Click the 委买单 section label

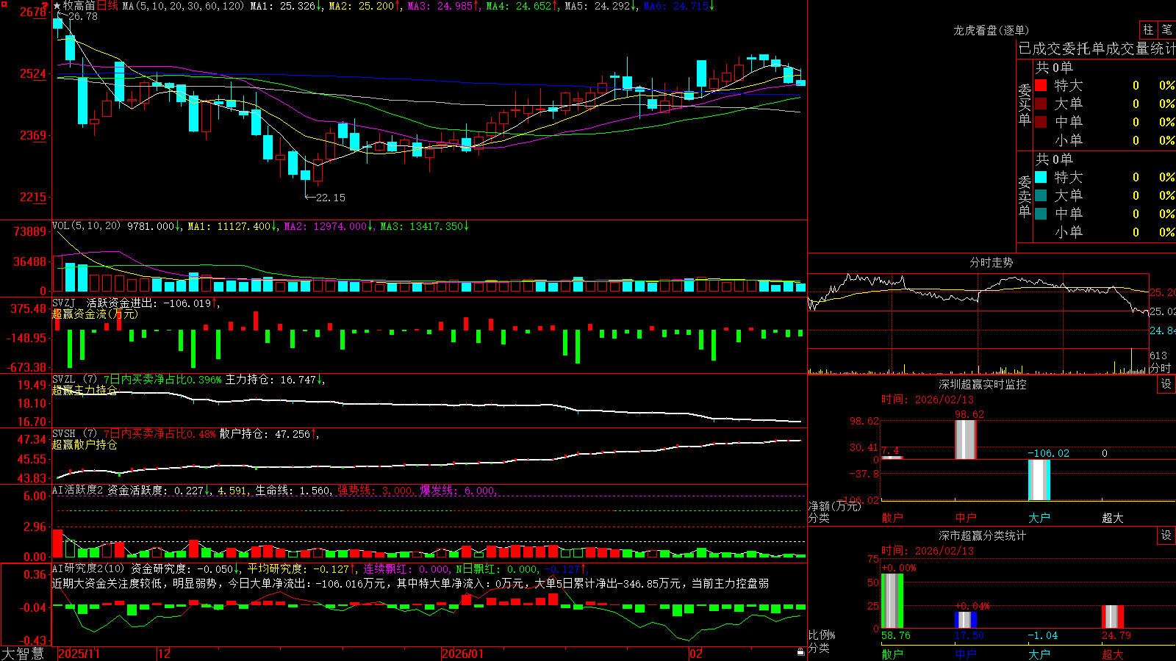click(1025, 104)
